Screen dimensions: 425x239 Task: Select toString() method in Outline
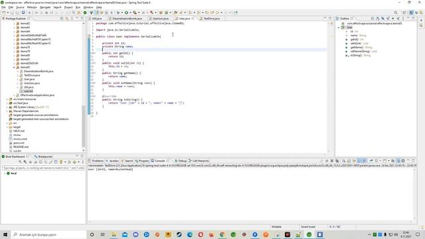[x=356, y=55]
